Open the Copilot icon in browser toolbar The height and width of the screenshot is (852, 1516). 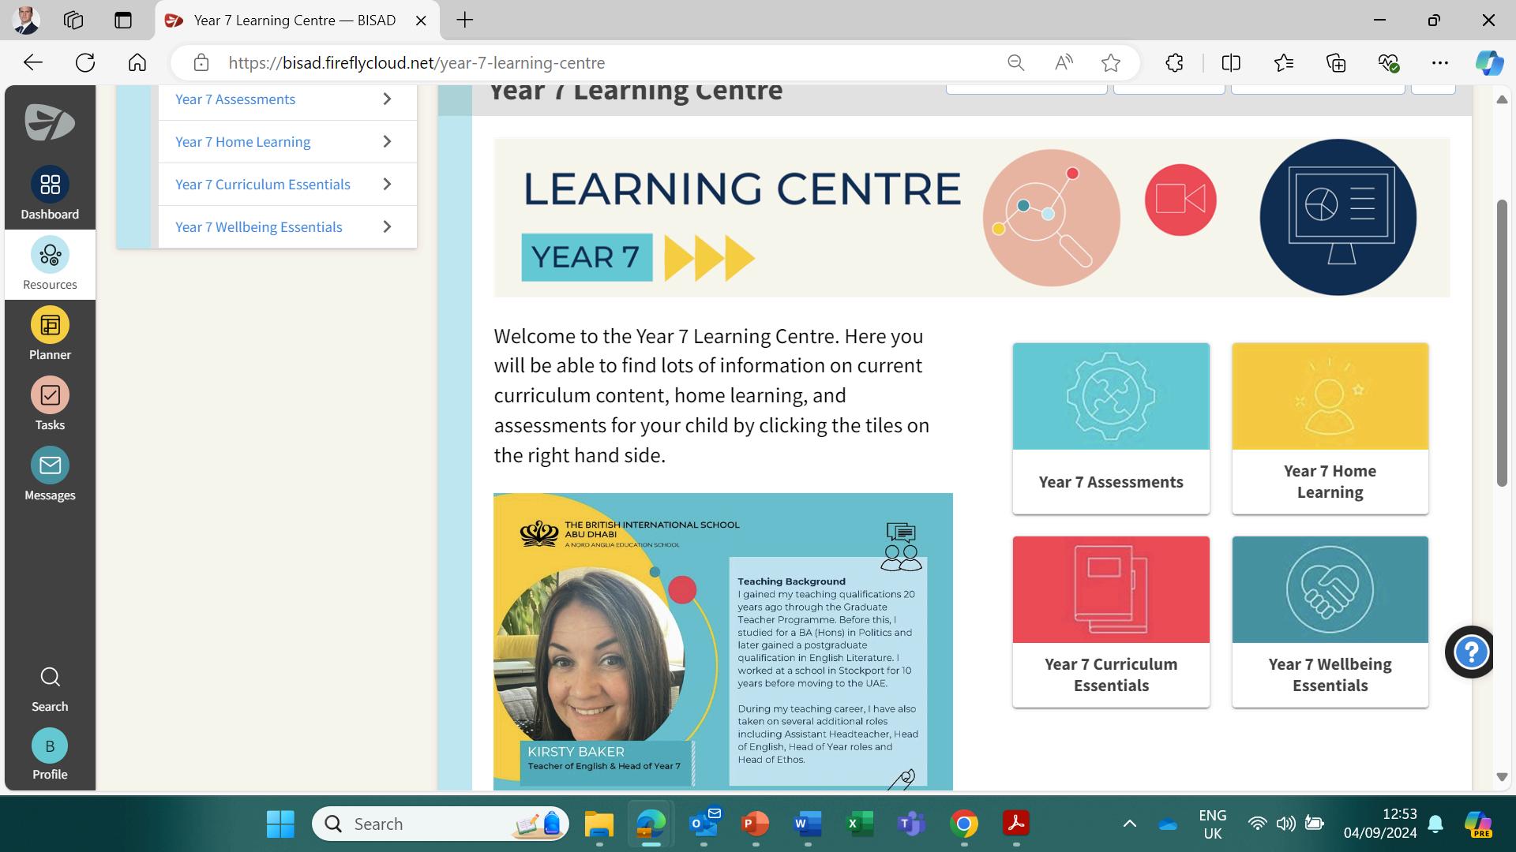click(1489, 63)
